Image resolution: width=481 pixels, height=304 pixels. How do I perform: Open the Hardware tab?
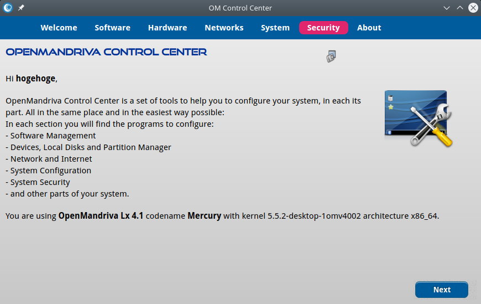point(168,28)
